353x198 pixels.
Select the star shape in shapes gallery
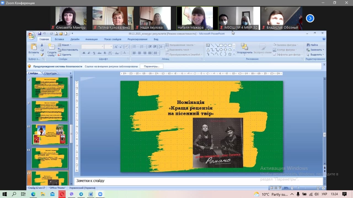tap(230, 54)
